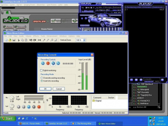The height and width of the screenshot is (126, 168).
Task: Open the Options menu in Nero Wave Editor
Action: 72,36
